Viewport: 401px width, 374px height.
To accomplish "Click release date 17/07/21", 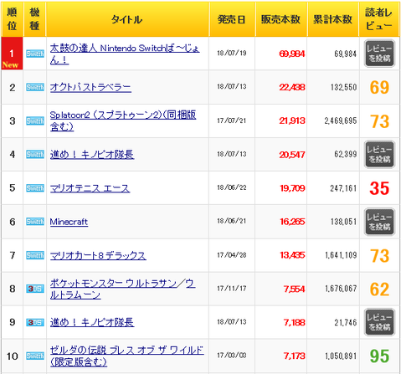I will [x=232, y=120].
